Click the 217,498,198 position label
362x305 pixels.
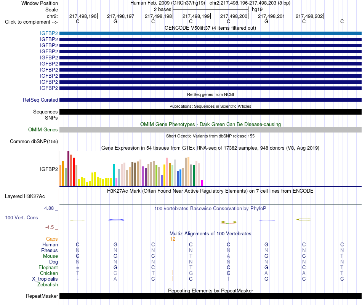point(159,16)
